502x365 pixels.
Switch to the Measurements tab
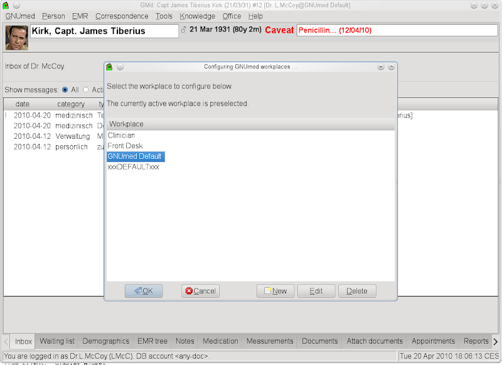[x=270, y=341]
